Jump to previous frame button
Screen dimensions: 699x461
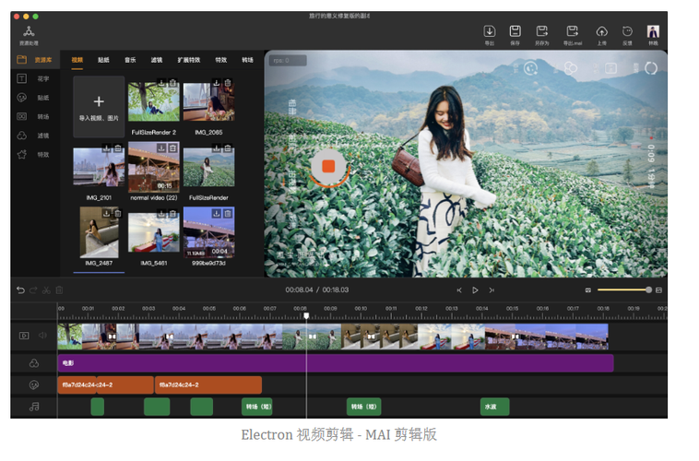459,290
